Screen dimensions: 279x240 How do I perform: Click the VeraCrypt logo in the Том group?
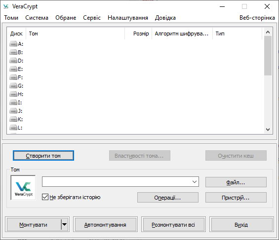(23, 188)
